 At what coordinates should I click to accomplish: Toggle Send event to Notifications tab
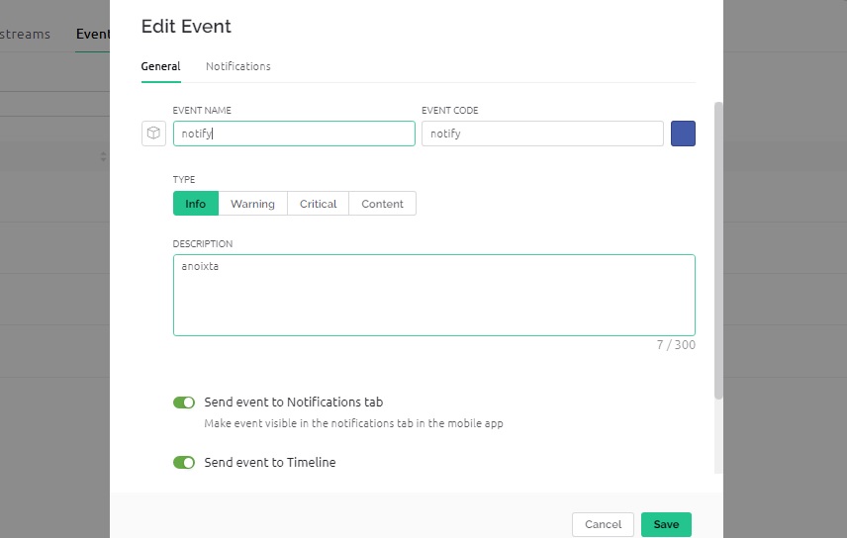184,403
